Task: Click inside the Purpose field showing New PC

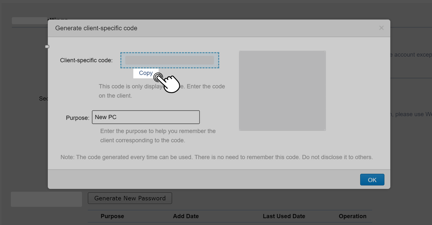Action: point(146,117)
